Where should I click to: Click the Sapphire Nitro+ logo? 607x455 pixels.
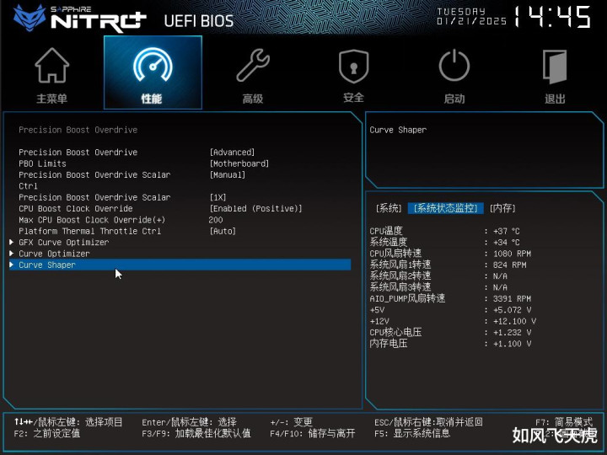coord(79,19)
